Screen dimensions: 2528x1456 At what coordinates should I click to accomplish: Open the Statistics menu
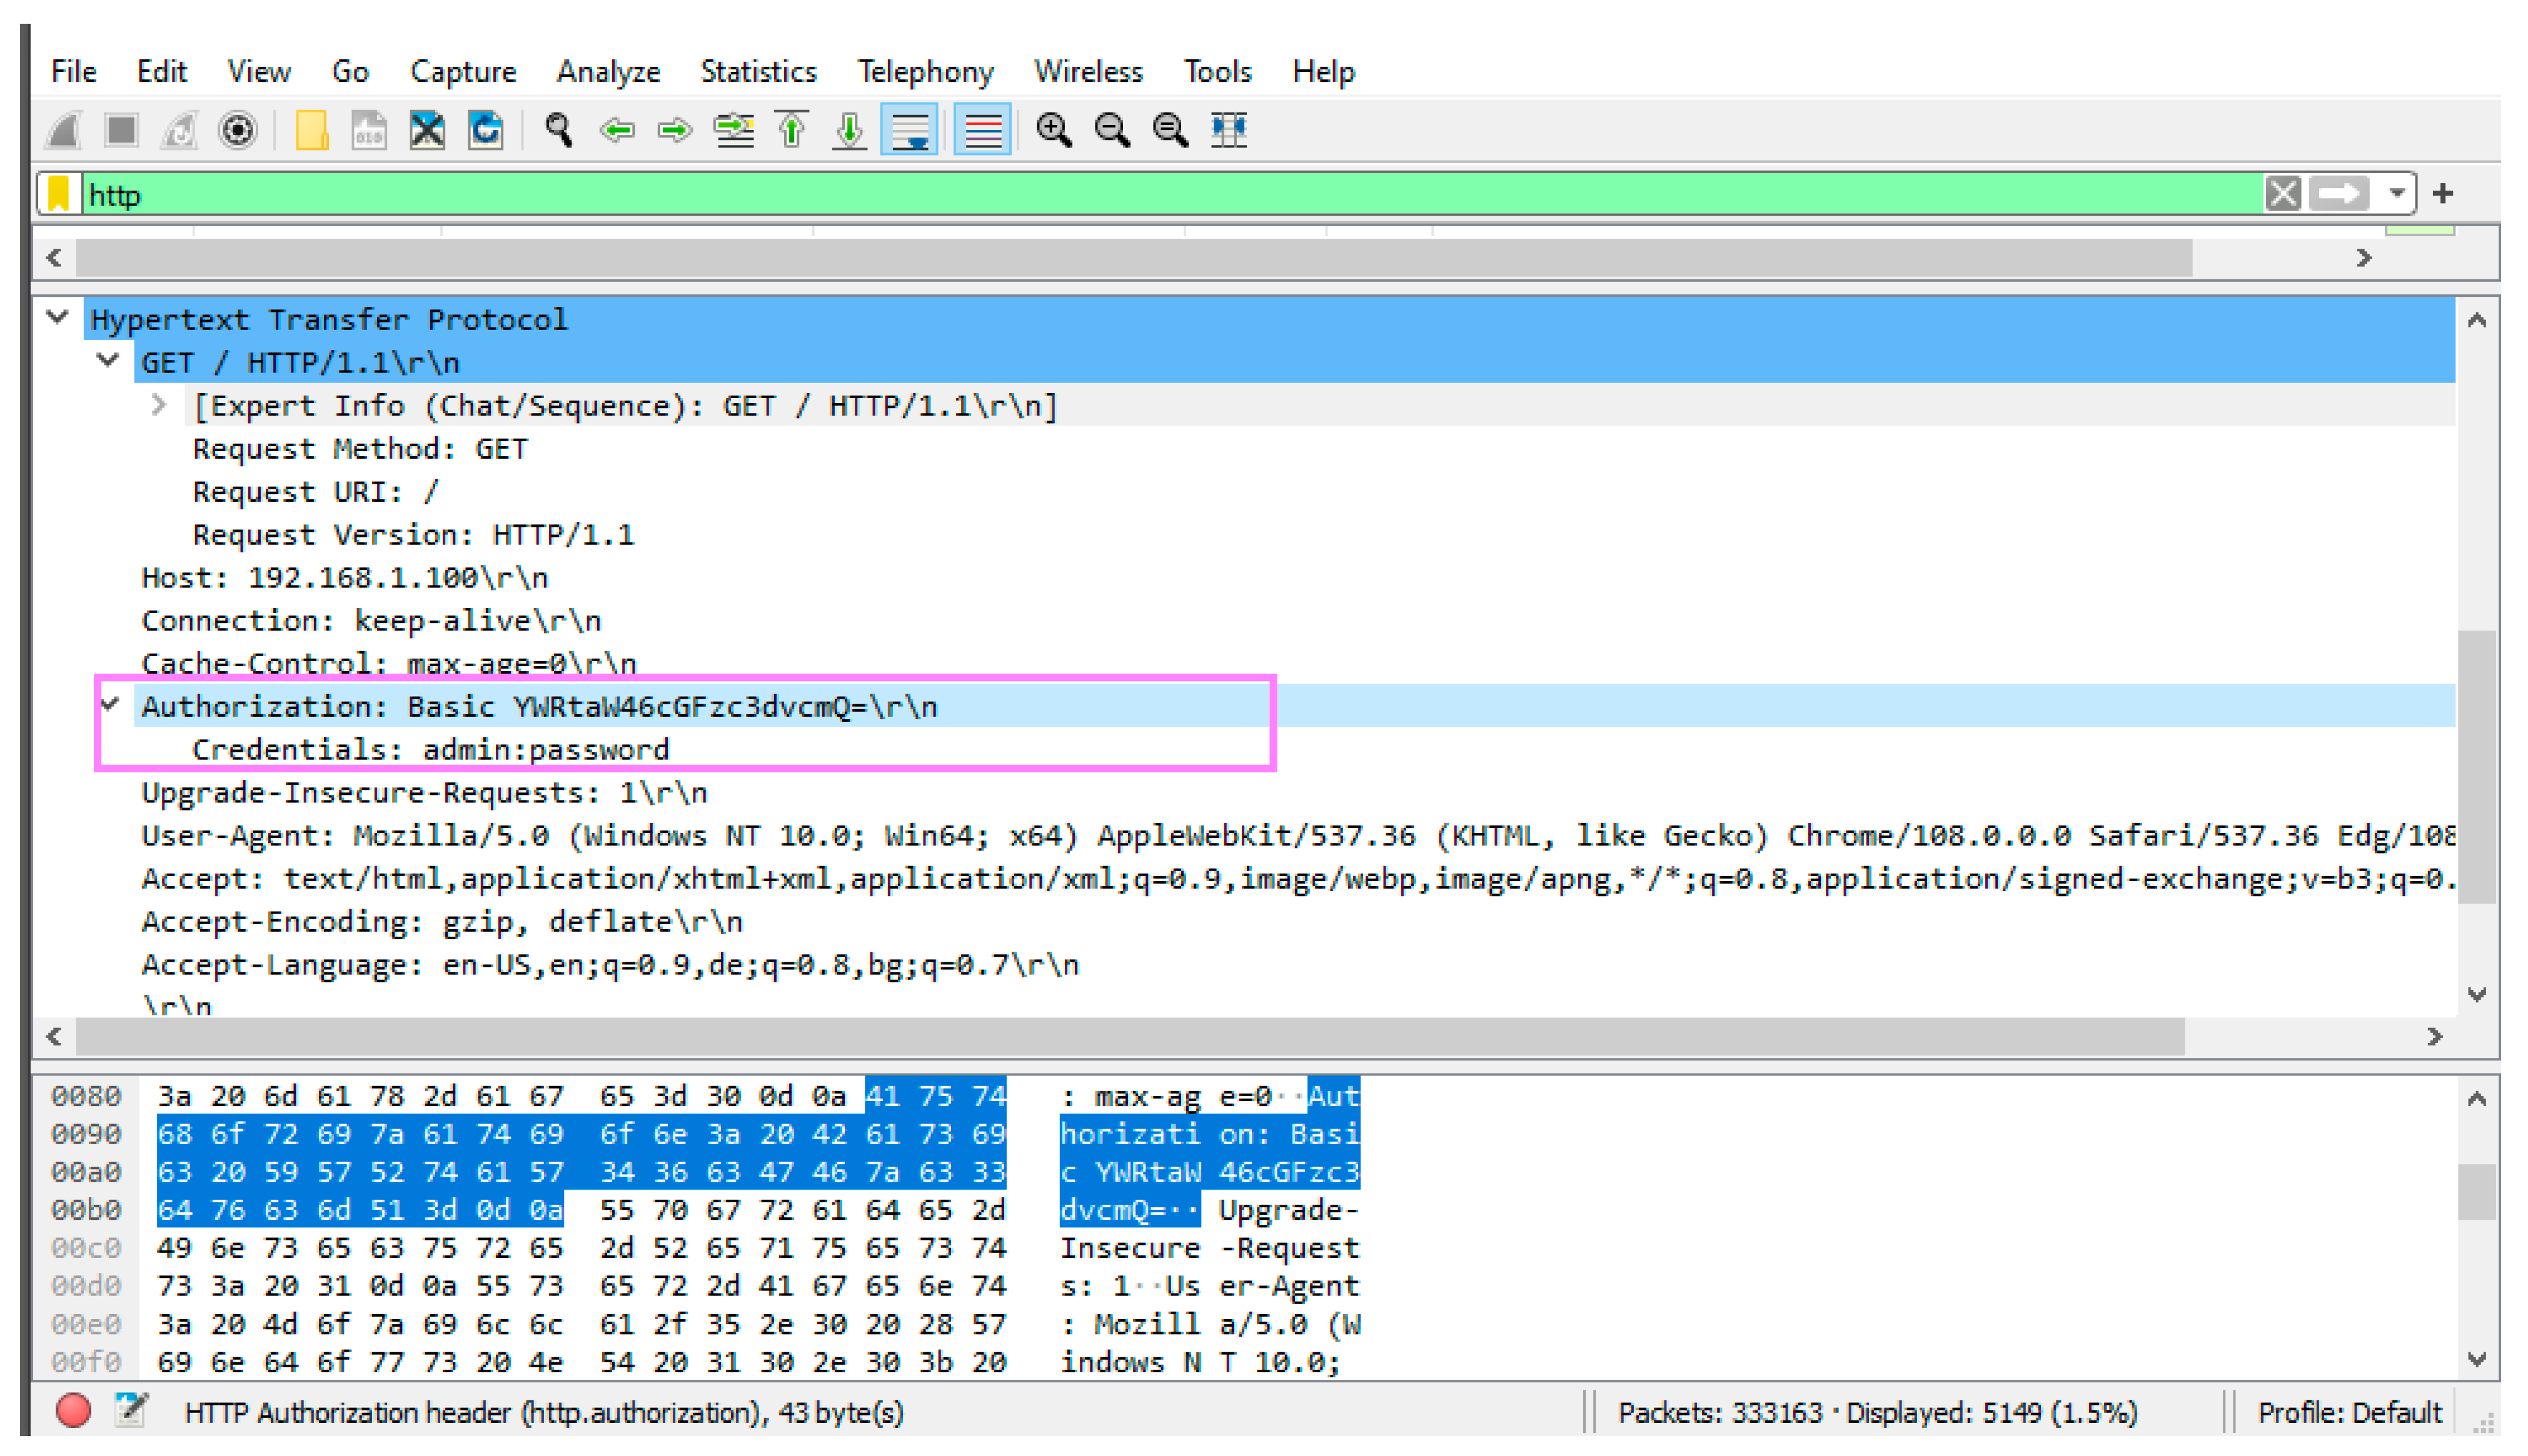[758, 72]
